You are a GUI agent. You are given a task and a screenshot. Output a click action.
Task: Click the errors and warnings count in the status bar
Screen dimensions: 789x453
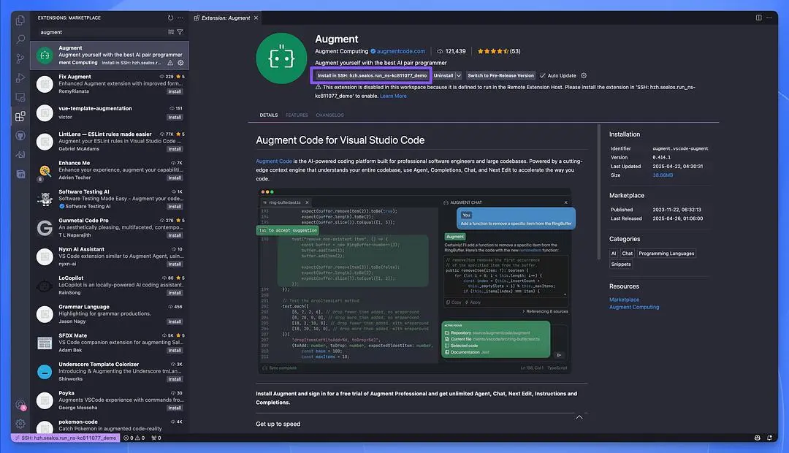pyautogui.click(x=134, y=438)
